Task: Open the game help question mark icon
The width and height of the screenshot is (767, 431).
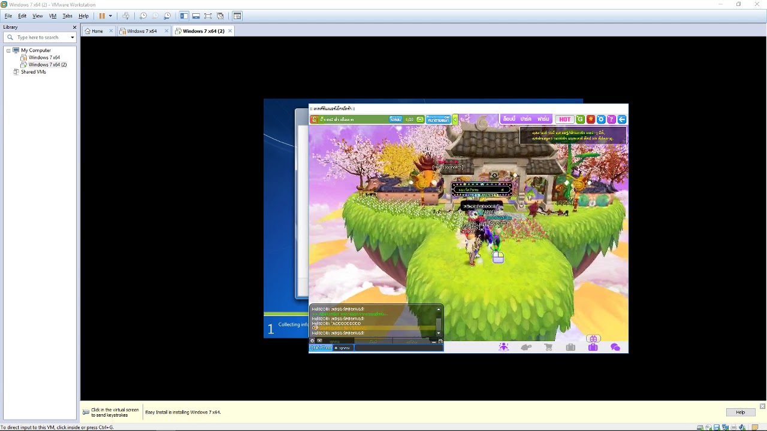Action: 611,119
